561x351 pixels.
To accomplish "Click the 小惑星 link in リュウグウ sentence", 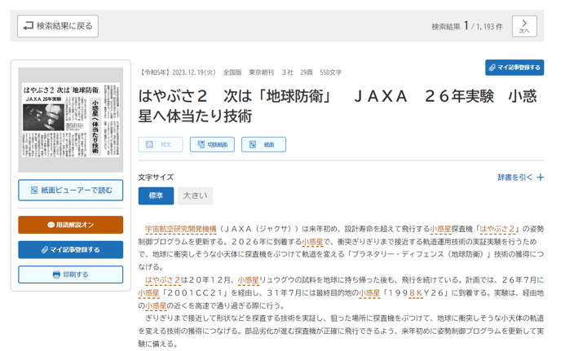I will pos(249,280).
